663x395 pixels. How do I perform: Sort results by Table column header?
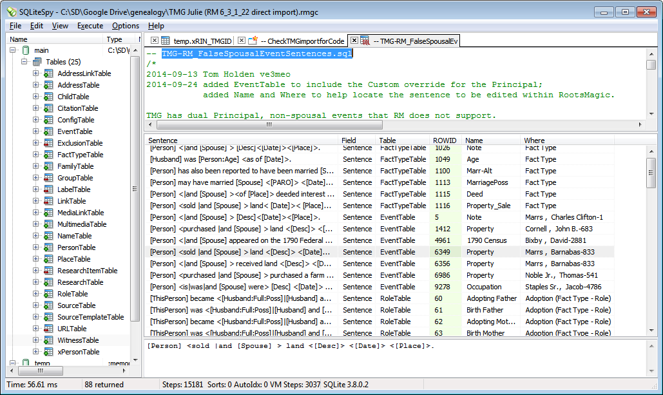[x=401, y=140]
